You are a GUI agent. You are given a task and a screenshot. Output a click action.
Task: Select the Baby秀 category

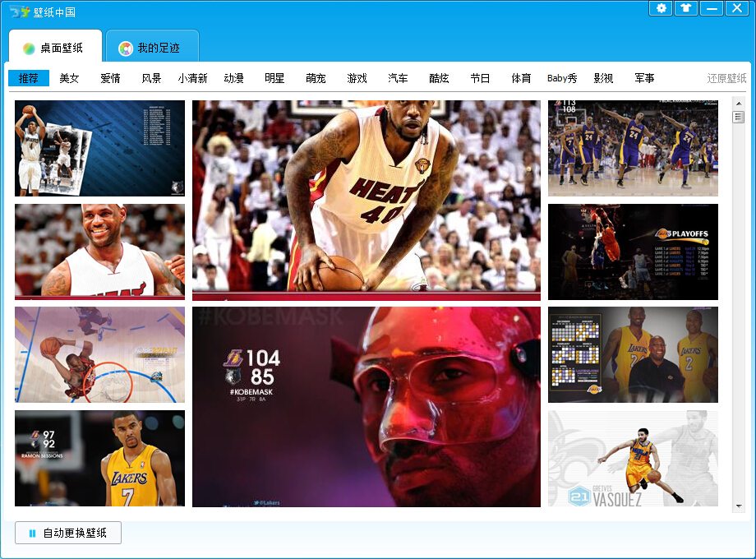[562, 78]
